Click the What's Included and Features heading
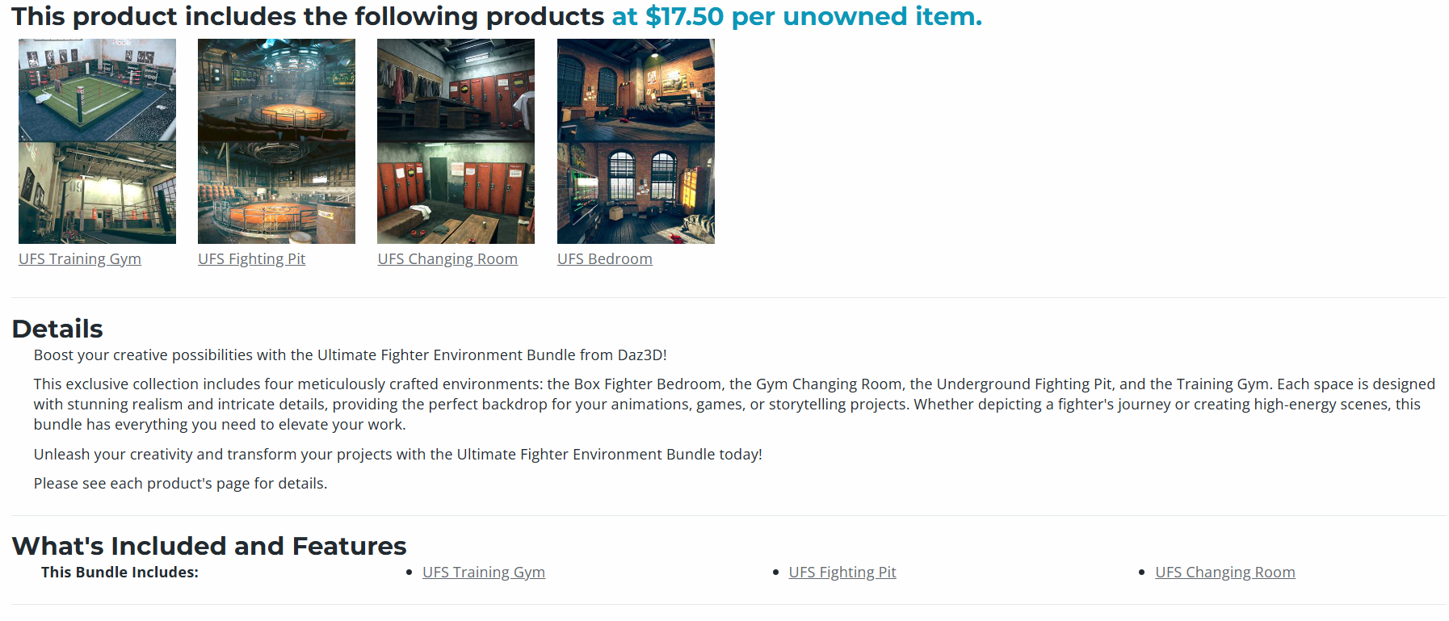This screenshot has height=621, width=1449. click(x=209, y=546)
